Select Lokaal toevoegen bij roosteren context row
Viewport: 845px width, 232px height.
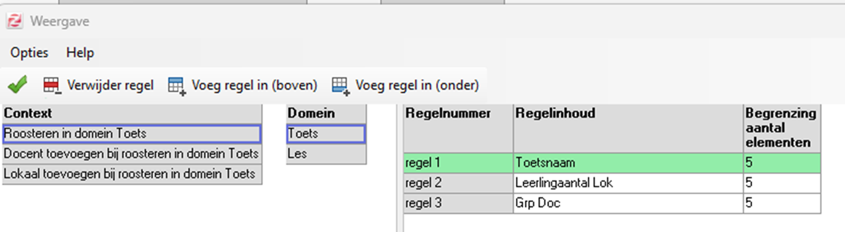131,174
